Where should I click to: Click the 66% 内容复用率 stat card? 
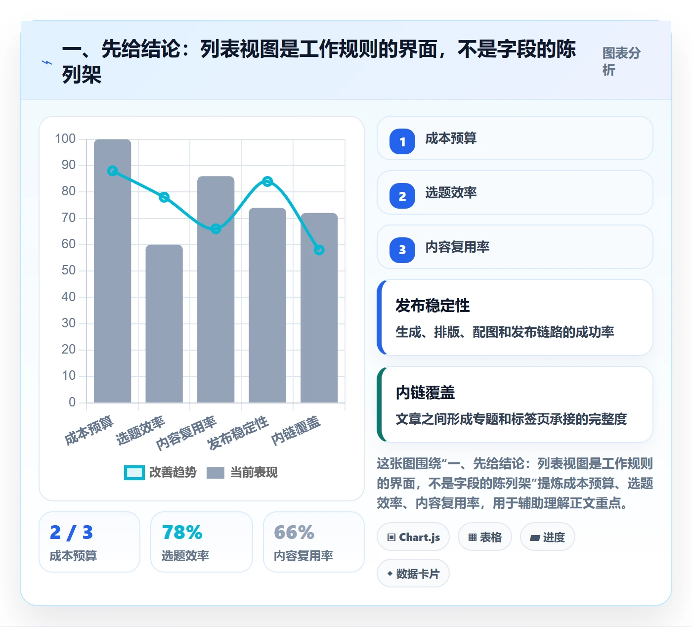click(314, 542)
